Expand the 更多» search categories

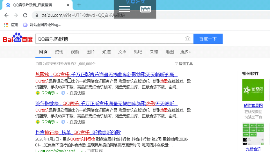coord(185,52)
